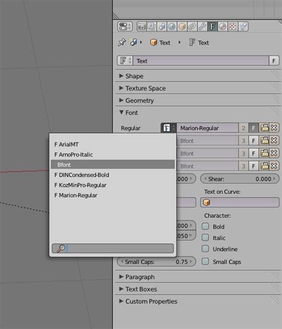
Task: Choose KozMinPro-Regular from the font list
Action: coord(112,185)
